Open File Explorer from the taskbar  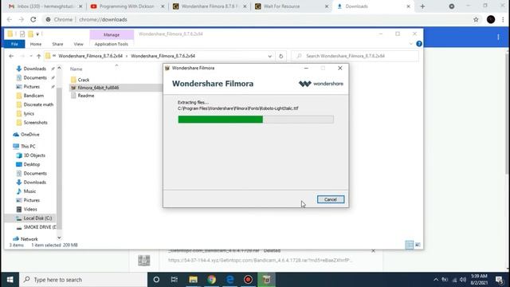(193, 280)
